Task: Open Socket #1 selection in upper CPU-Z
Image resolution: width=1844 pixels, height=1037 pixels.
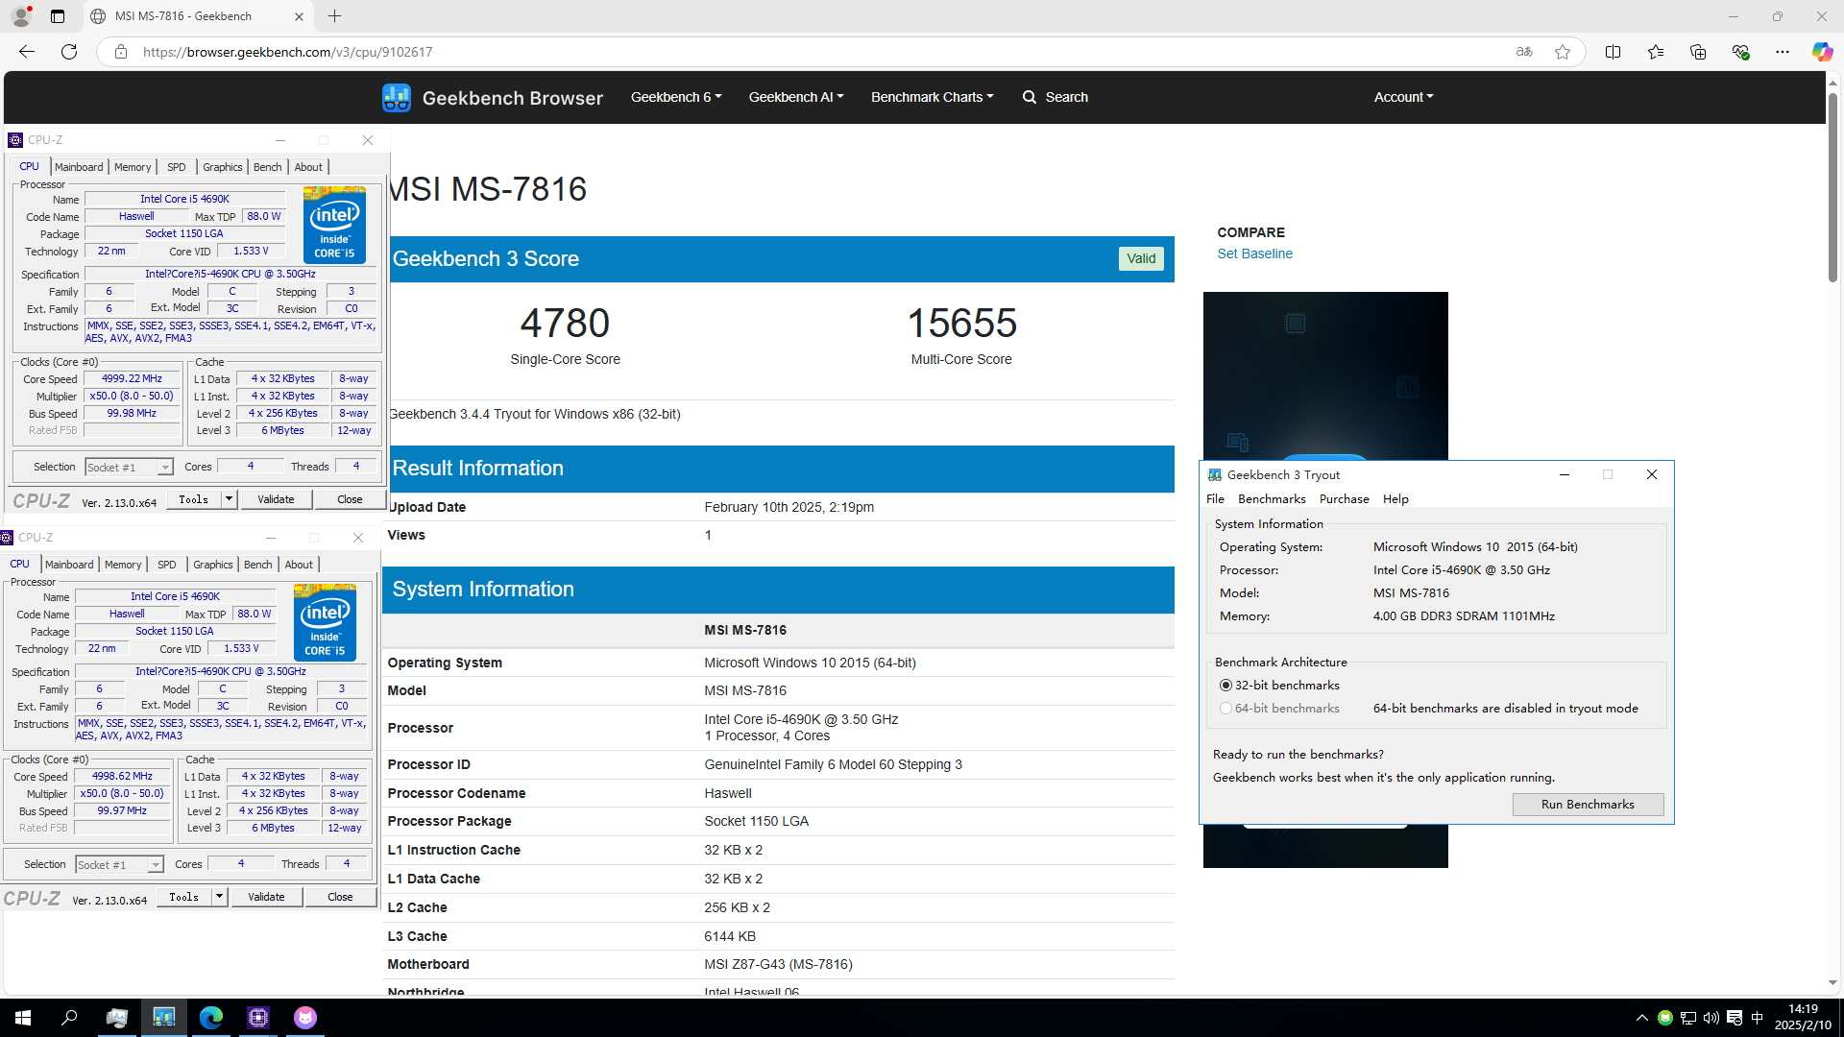Action: coord(129,468)
